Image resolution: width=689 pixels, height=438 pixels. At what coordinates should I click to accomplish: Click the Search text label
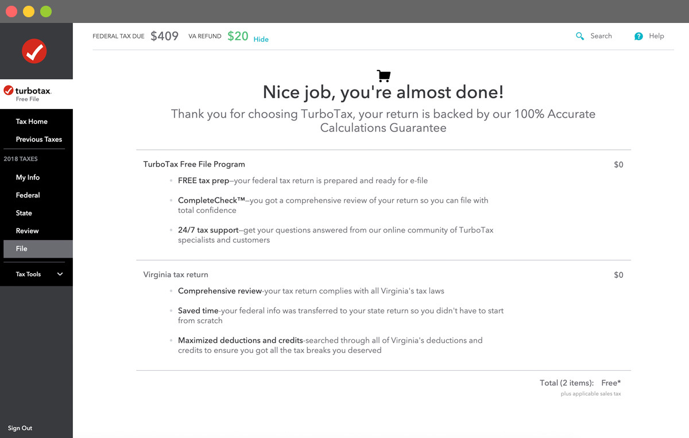tap(601, 36)
